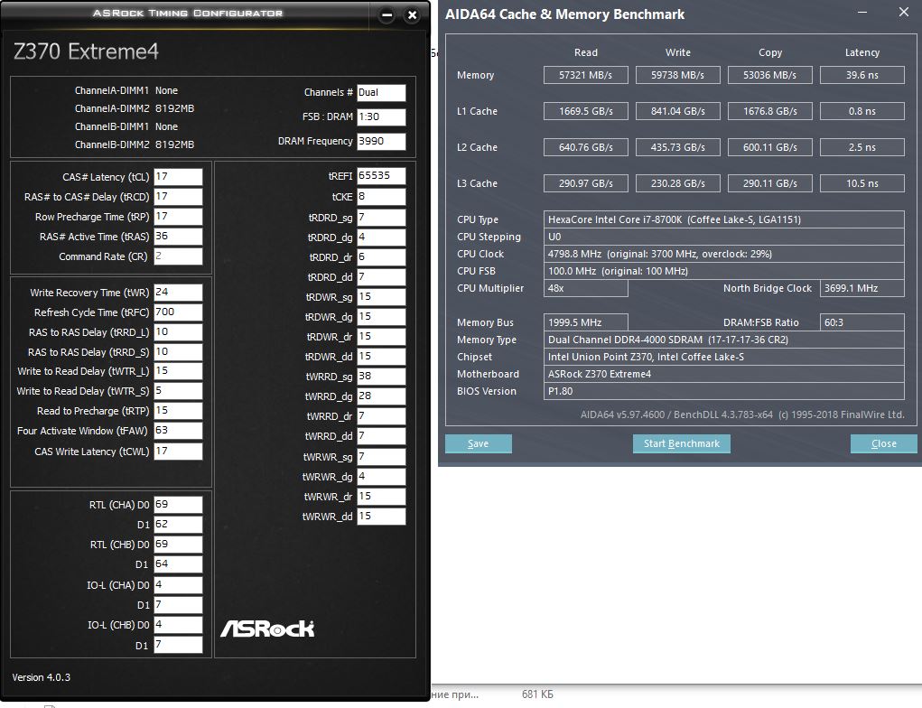This screenshot has height=708, width=922.
Task: Click the RTL (CHA) D0 field
Action: [x=178, y=505]
